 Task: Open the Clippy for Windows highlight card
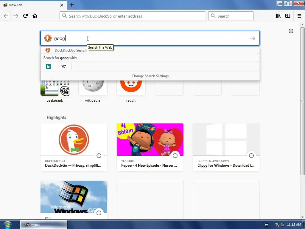coord(226,147)
